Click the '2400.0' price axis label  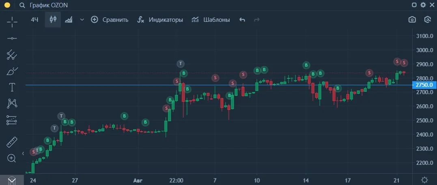(x=424, y=135)
